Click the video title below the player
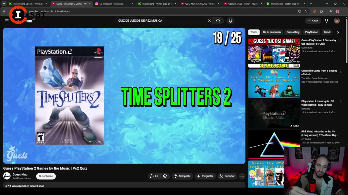 point(45,168)
